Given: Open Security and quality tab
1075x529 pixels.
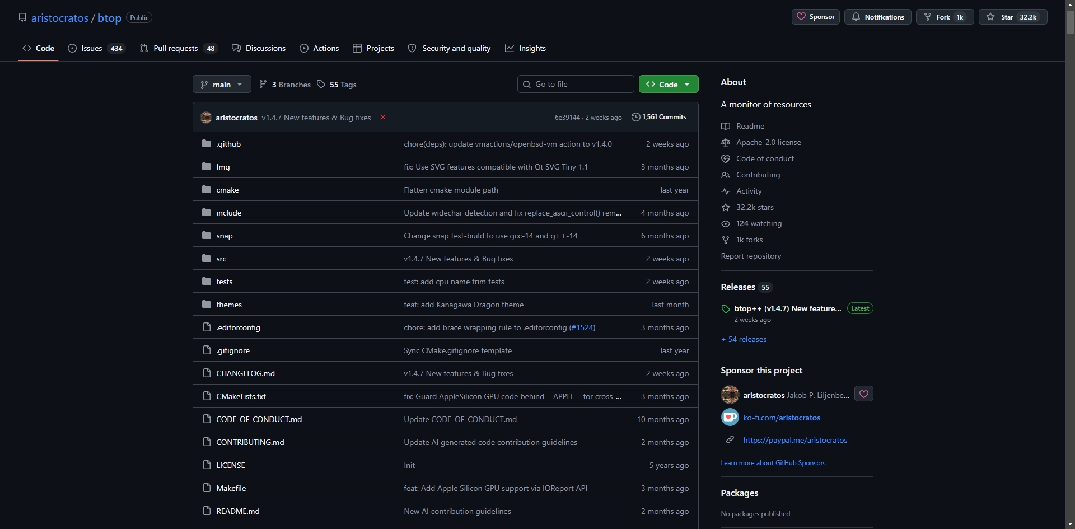Looking at the screenshot, I should [450, 48].
